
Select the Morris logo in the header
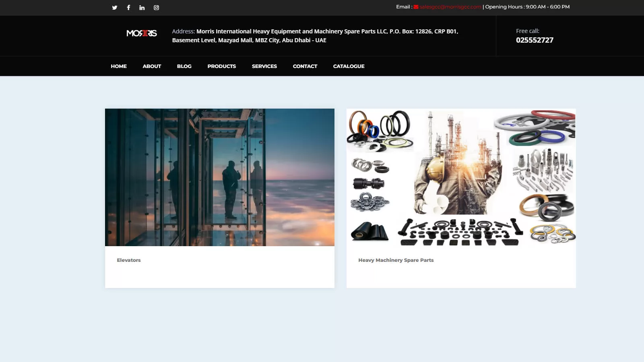[x=141, y=33]
